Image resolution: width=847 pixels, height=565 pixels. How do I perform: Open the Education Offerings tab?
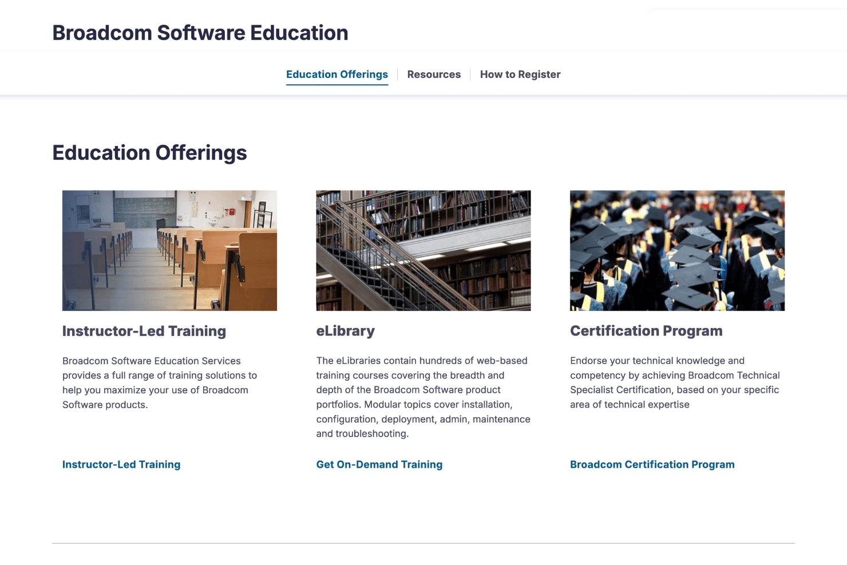pyautogui.click(x=337, y=74)
